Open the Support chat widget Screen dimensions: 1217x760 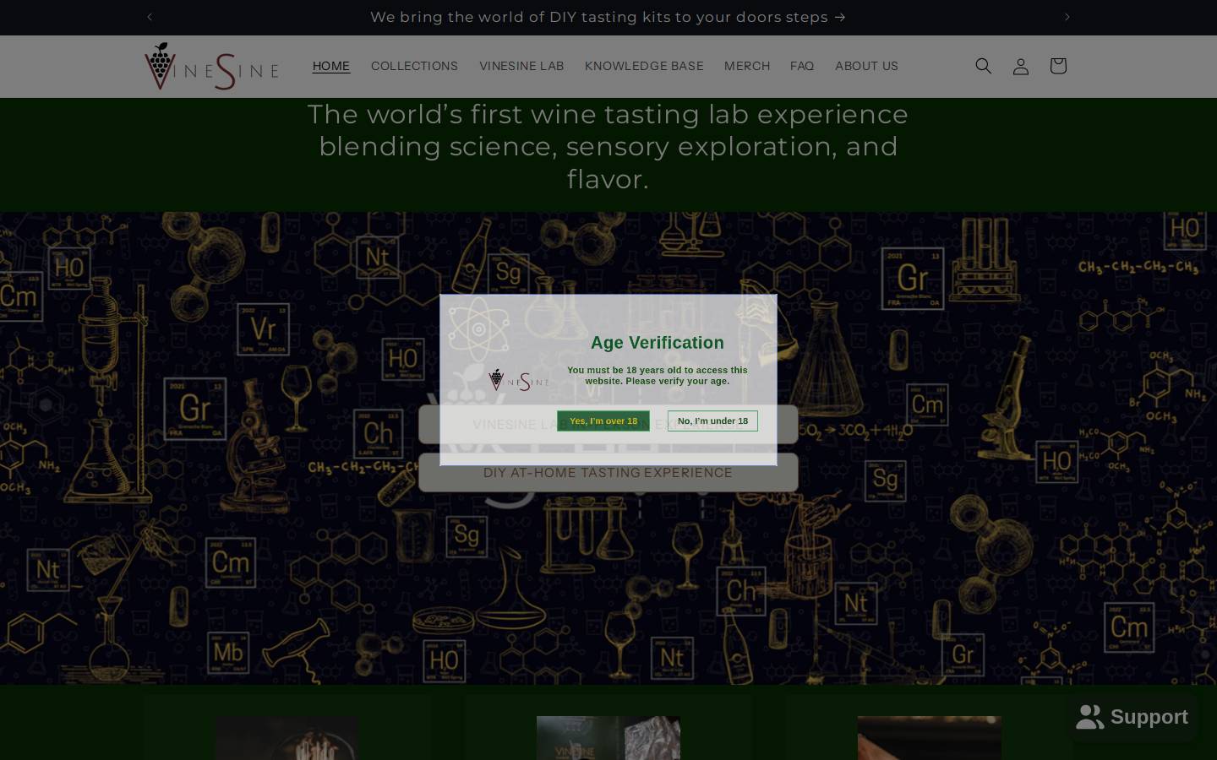(1132, 717)
